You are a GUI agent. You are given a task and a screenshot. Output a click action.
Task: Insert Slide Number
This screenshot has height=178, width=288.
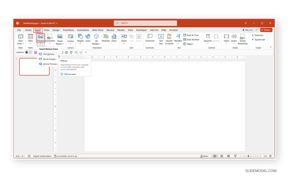point(191,40)
